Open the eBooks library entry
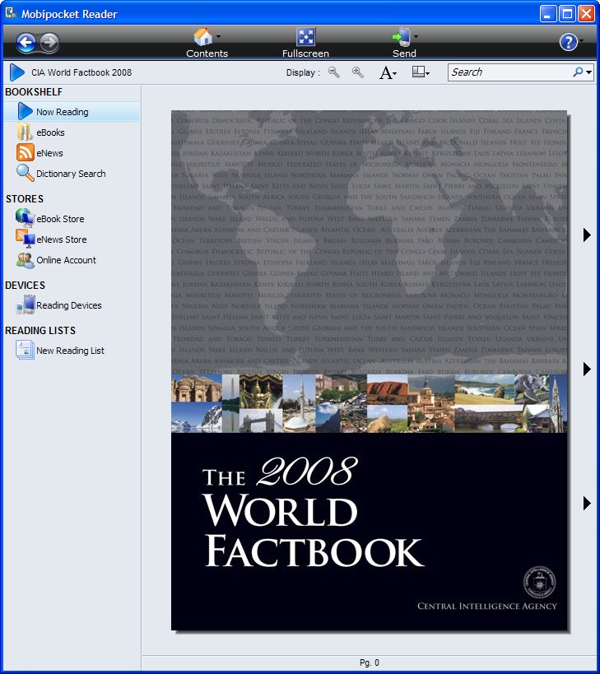This screenshot has height=674, width=600. tap(51, 132)
